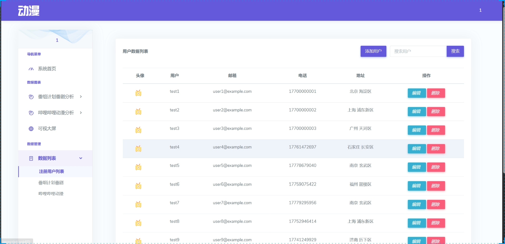505x244 pixels.
Task: Click the 地址 column header
Action: [x=360, y=76]
